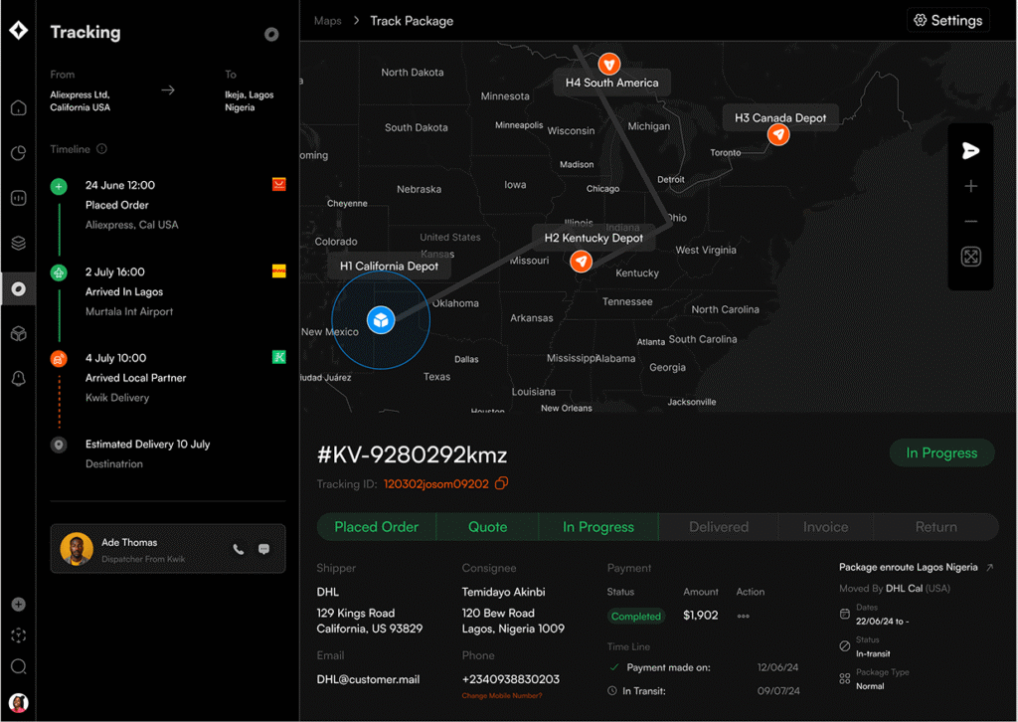Click the Change Mobile Number link
The image size is (1018, 722).
click(x=502, y=696)
